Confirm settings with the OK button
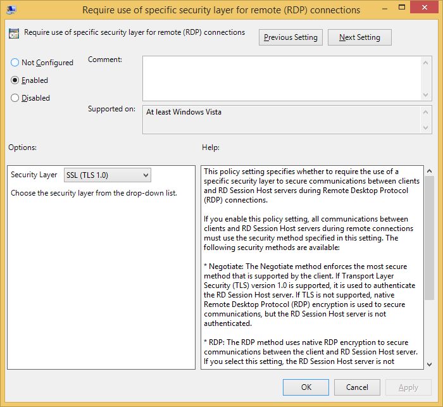This screenshot has height=407, width=443. 306,387
